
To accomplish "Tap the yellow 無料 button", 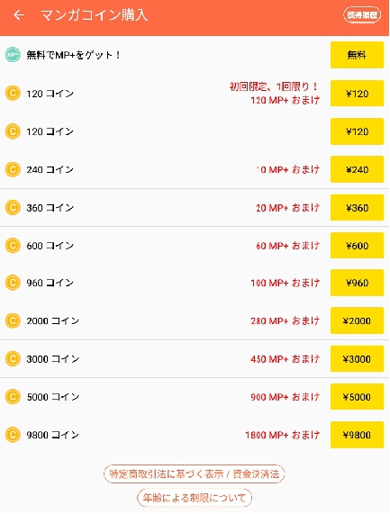I will coord(357,55).
